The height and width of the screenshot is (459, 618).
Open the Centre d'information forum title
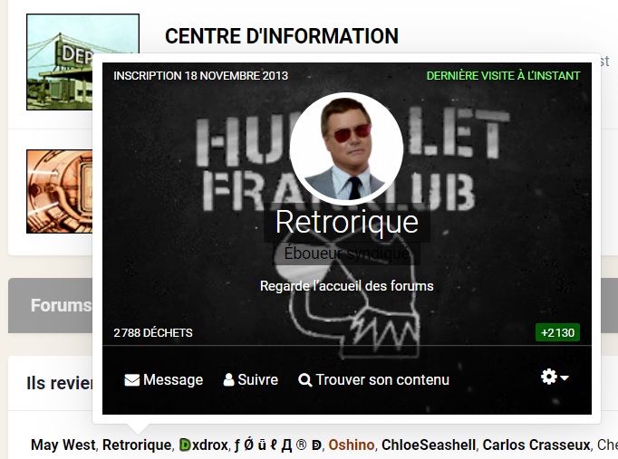pyautogui.click(x=282, y=36)
